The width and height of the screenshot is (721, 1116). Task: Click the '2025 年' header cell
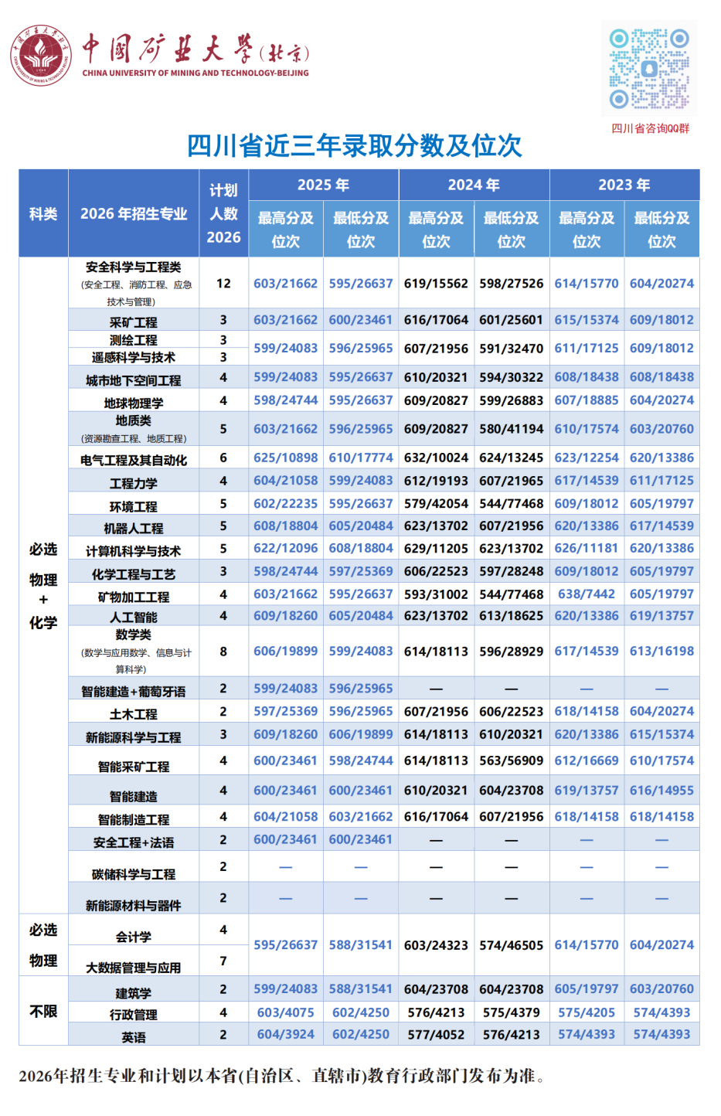point(323,185)
